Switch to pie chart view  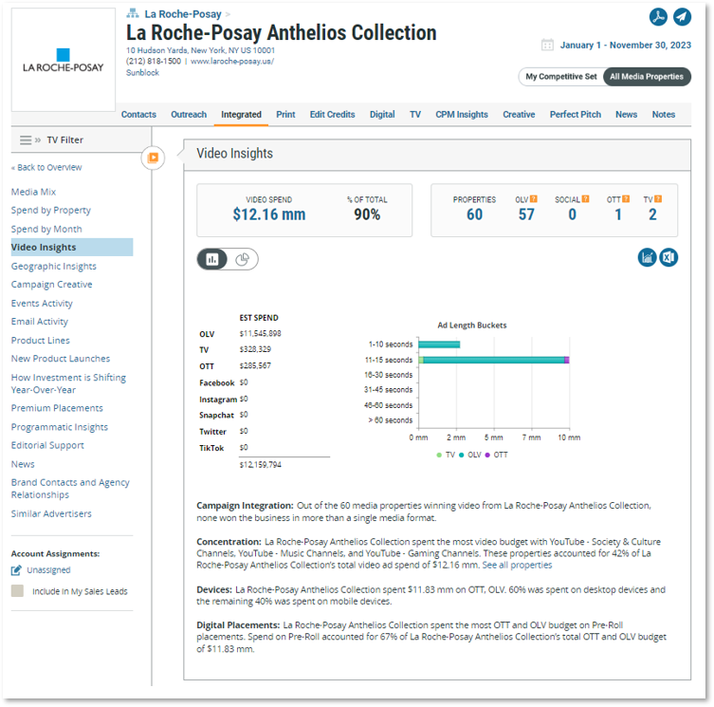(x=242, y=259)
